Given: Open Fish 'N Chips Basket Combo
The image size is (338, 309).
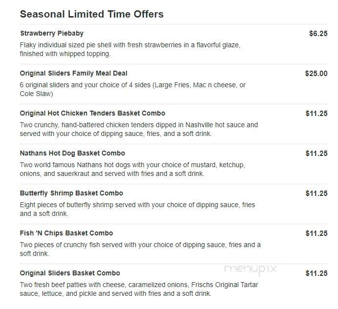Looking at the screenshot, I should (x=66, y=233).
